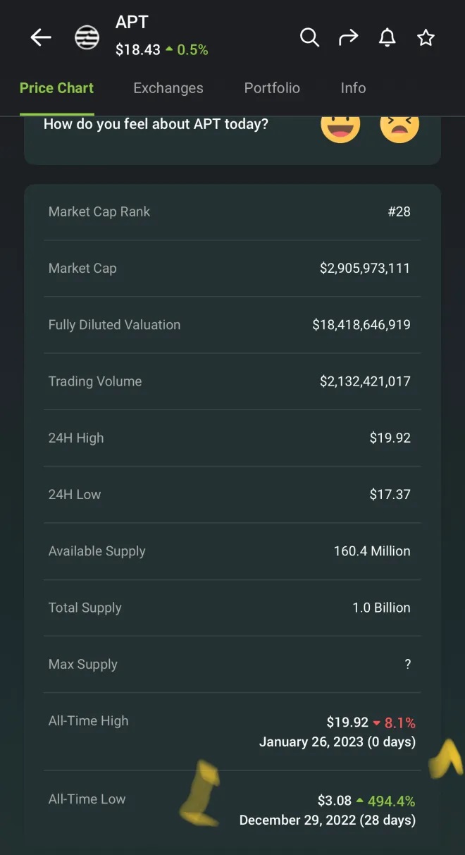Vote negative with the squinting emoji
The height and width of the screenshot is (855, 465).
[399, 125]
